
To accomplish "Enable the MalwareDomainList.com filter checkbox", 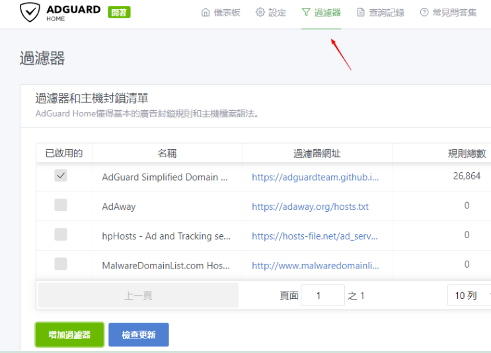I will (61, 264).
